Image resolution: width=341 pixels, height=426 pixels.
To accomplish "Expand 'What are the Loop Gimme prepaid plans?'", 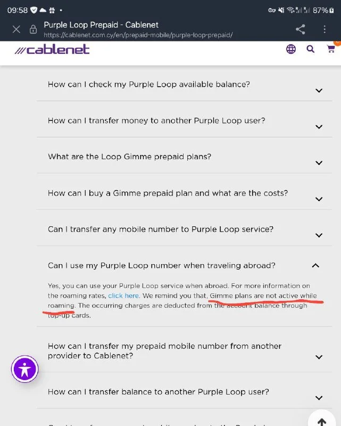I will (319, 162).
